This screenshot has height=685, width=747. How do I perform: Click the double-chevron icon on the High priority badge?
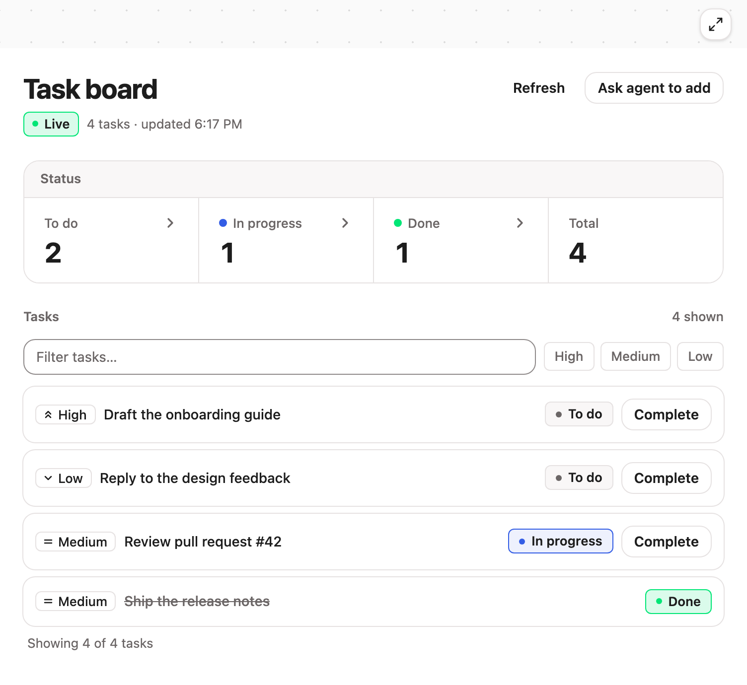click(x=48, y=415)
